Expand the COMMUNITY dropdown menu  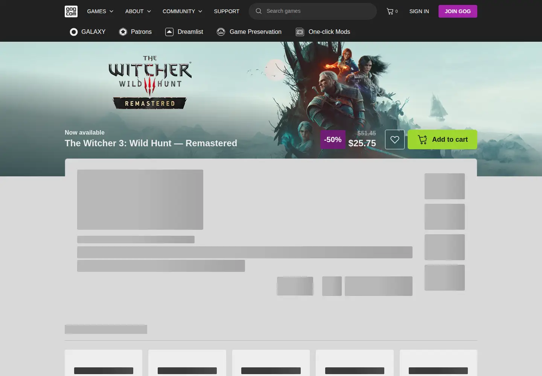[183, 11]
